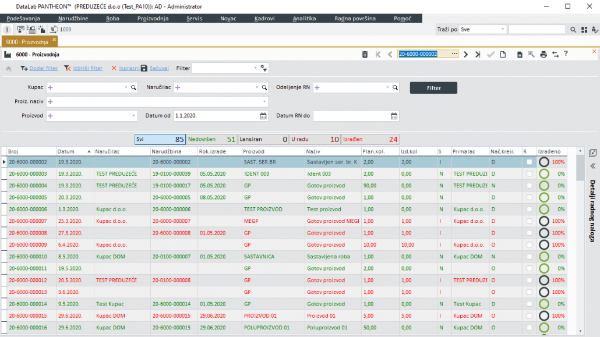Apply filters with the dark Filter button

(433, 88)
